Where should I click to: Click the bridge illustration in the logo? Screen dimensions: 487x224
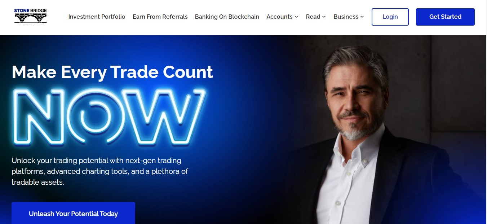(x=31, y=19)
